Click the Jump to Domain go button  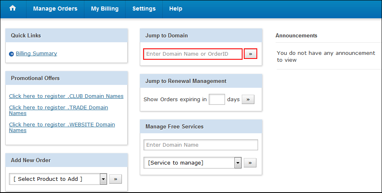click(250, 54)
